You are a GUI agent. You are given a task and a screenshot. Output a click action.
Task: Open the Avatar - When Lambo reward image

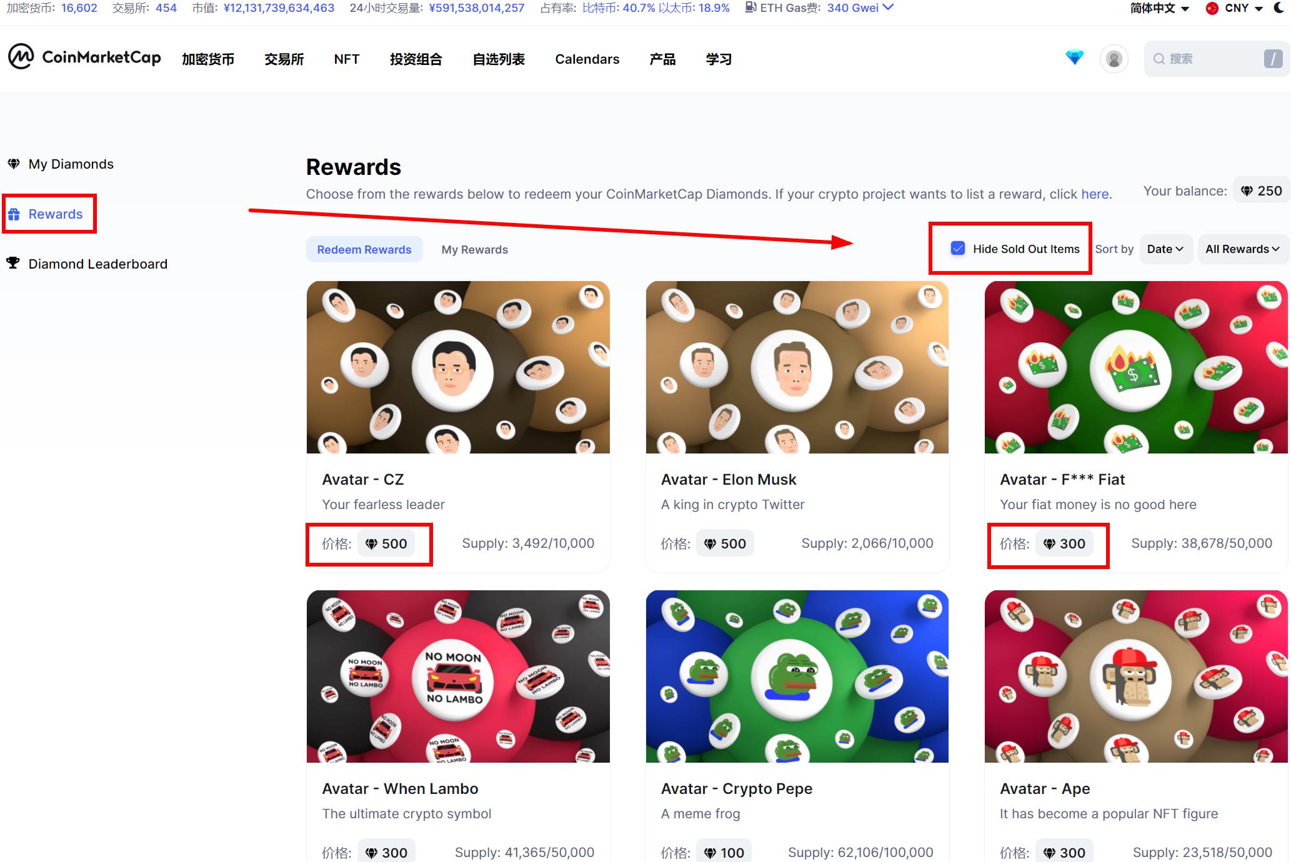(x=458, y=676)
